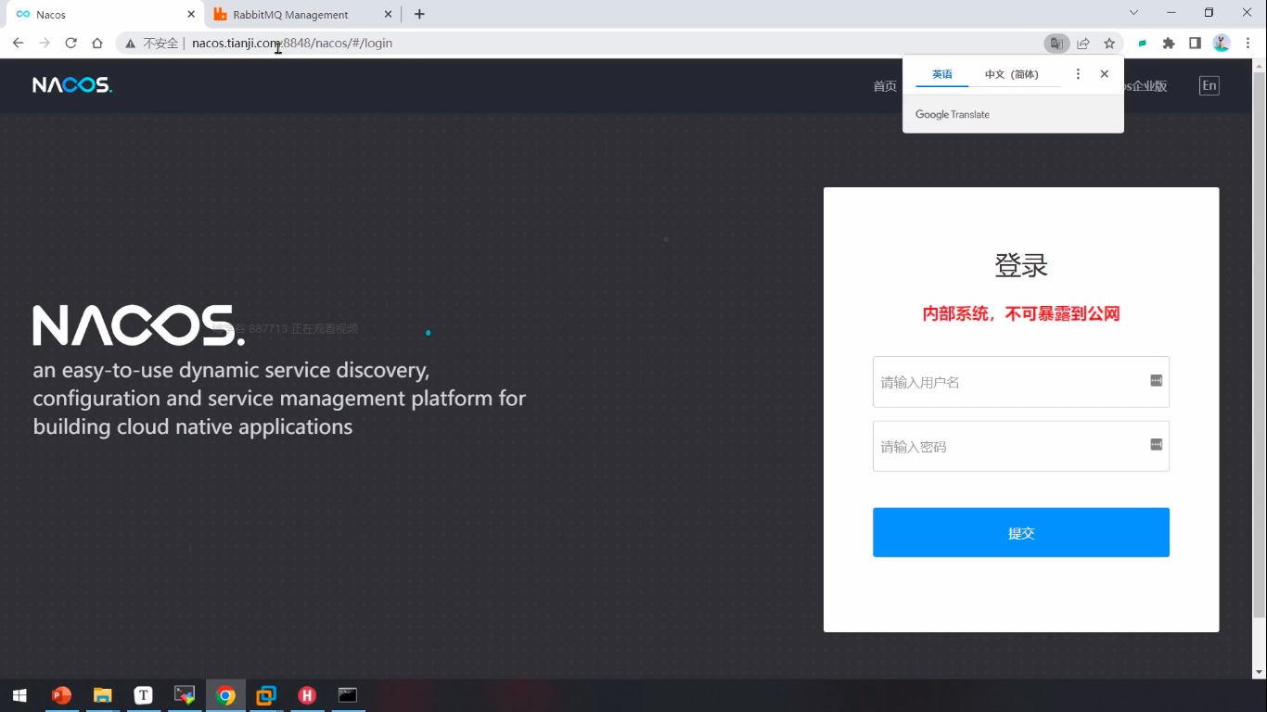
Task: Click the Nacos logo in header
Action: click(72, 85)
